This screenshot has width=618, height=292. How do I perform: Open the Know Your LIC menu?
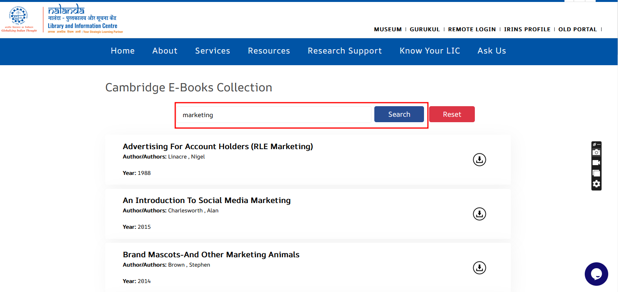pos(429,51)
